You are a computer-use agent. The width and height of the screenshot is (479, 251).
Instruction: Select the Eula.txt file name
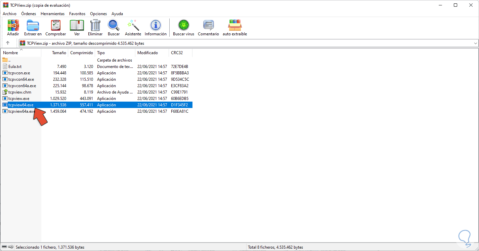(x=15, y=67)
